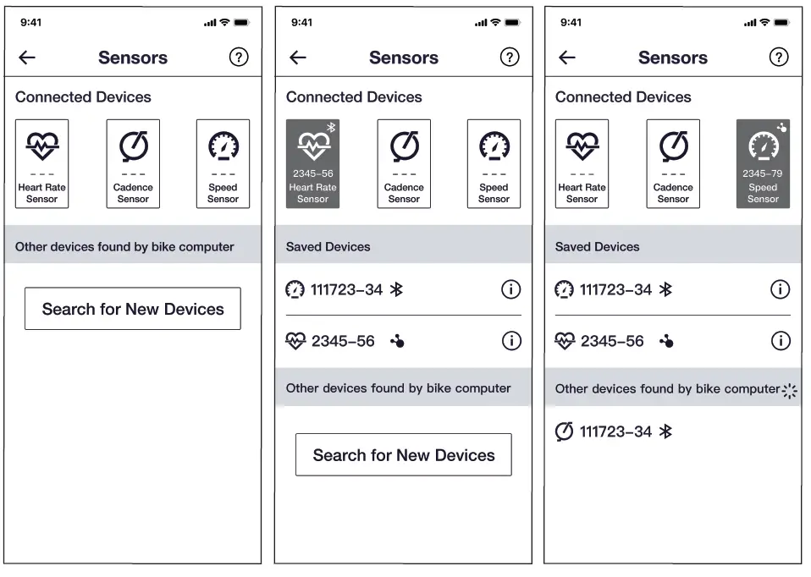Select the Speed Sensor tile
This screenshot has width=811, height=577.
pyautogui.click(x=223, y=164)
